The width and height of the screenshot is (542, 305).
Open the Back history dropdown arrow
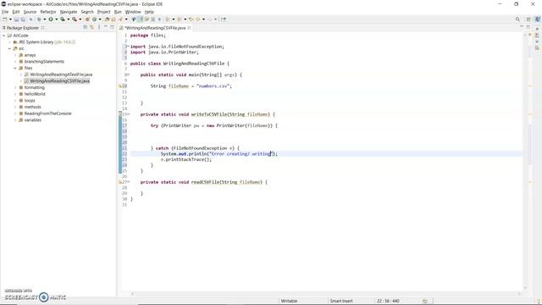click(x=203, y=19)
